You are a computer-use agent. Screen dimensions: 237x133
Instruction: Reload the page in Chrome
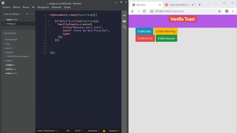pos(144,11)
